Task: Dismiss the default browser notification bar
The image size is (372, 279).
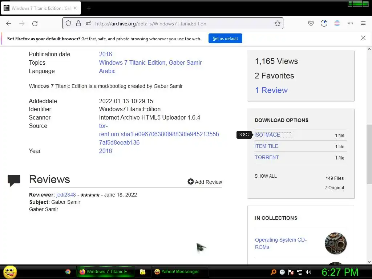Action: 363,38
